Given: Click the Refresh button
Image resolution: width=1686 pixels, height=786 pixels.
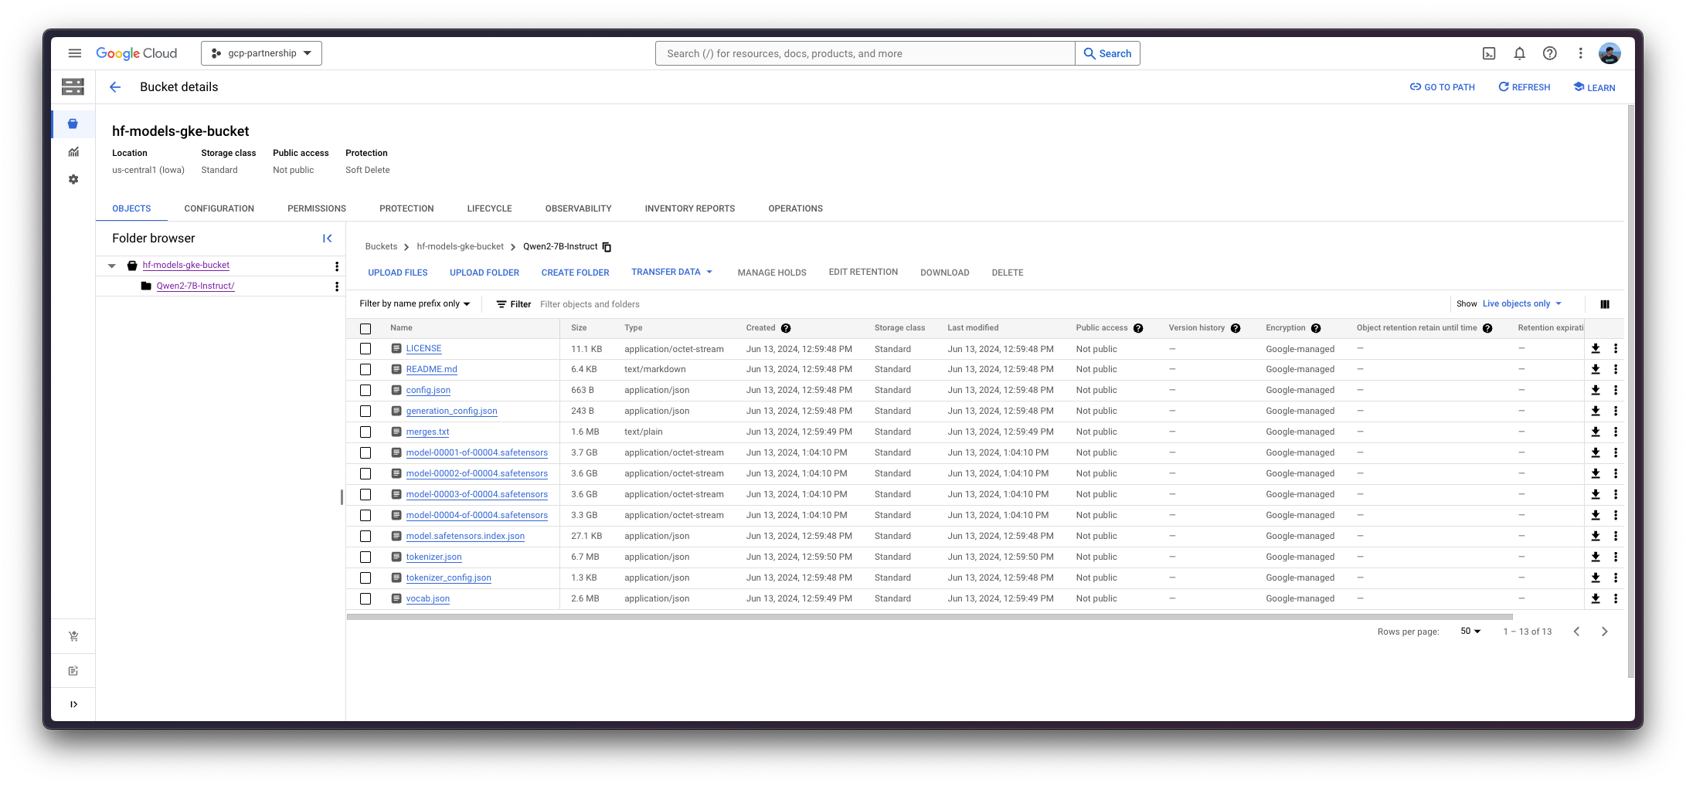Looking at the screenshot, I should (1525, 87).
